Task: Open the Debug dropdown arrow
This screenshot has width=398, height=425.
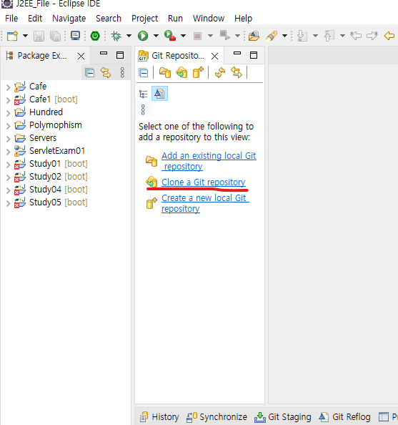Action: click(129, 36)
